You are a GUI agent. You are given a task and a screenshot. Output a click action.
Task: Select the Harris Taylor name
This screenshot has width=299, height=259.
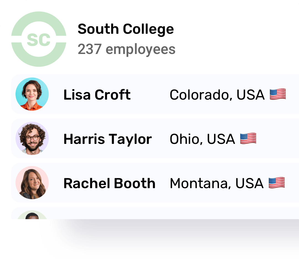(108, 139)
